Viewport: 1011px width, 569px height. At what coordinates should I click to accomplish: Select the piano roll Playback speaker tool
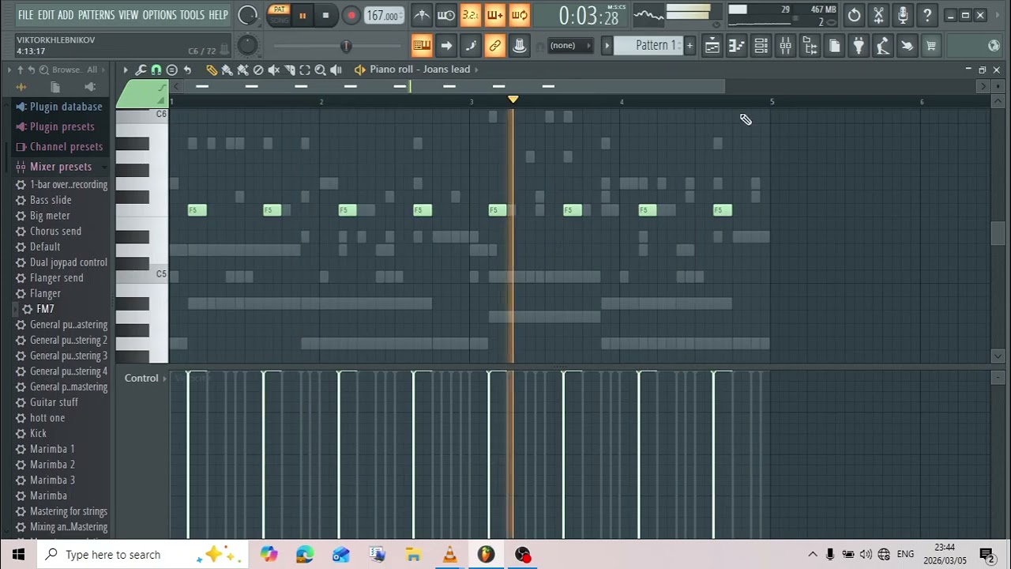point(336,70)
